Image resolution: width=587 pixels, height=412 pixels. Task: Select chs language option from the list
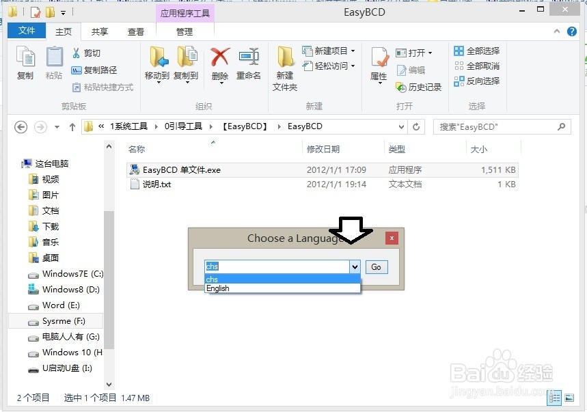point(212,279)
